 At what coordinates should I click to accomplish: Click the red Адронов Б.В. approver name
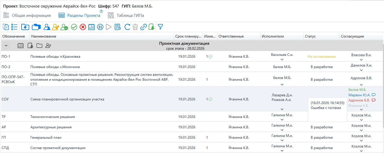(x=359, y=100)
